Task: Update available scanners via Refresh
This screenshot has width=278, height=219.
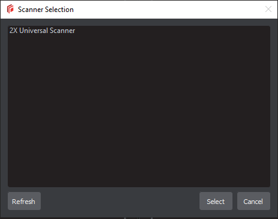Action: pos(24,201)
